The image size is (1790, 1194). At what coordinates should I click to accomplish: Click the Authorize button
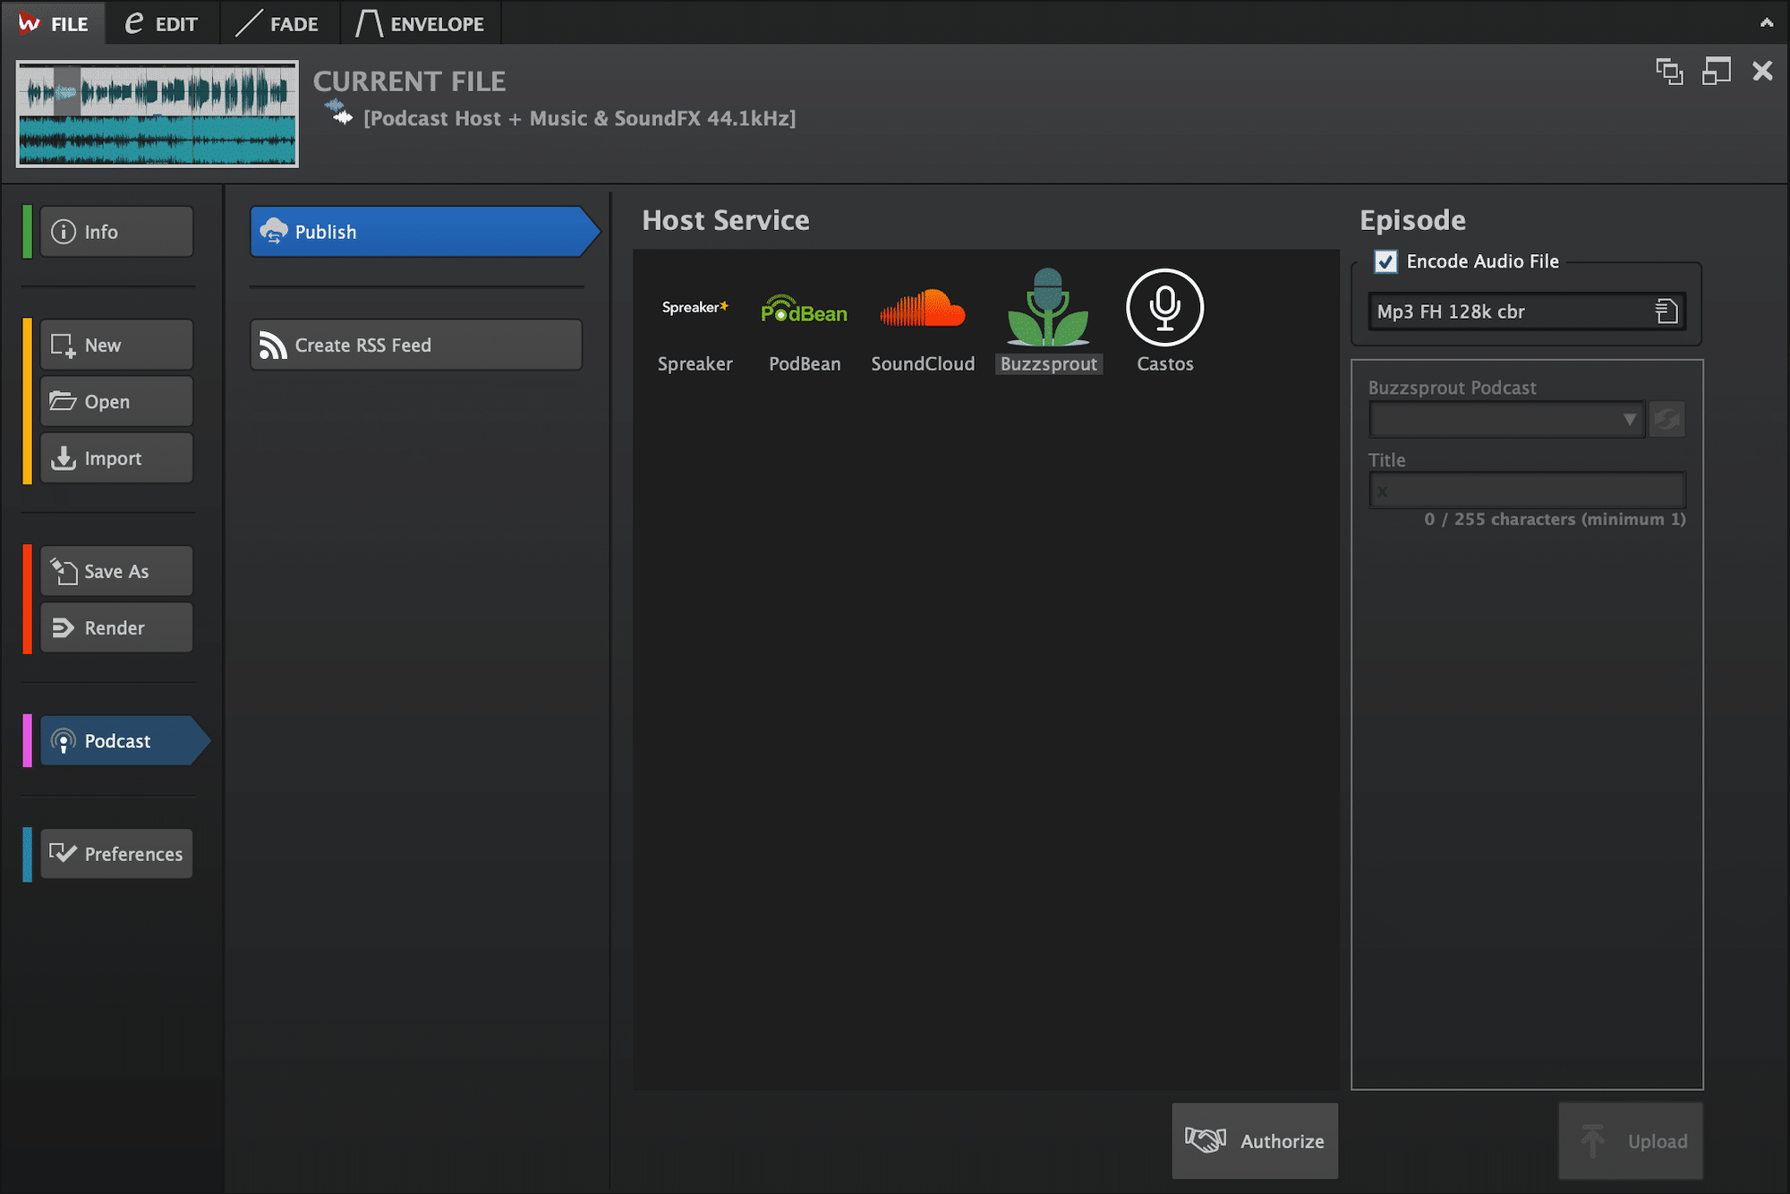1252,1142
